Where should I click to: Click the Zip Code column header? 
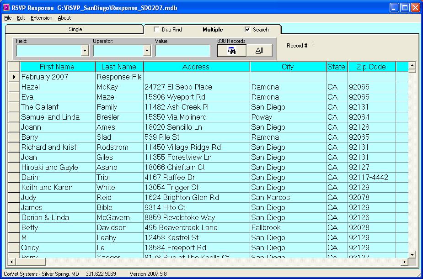click(x=371, y=67)
